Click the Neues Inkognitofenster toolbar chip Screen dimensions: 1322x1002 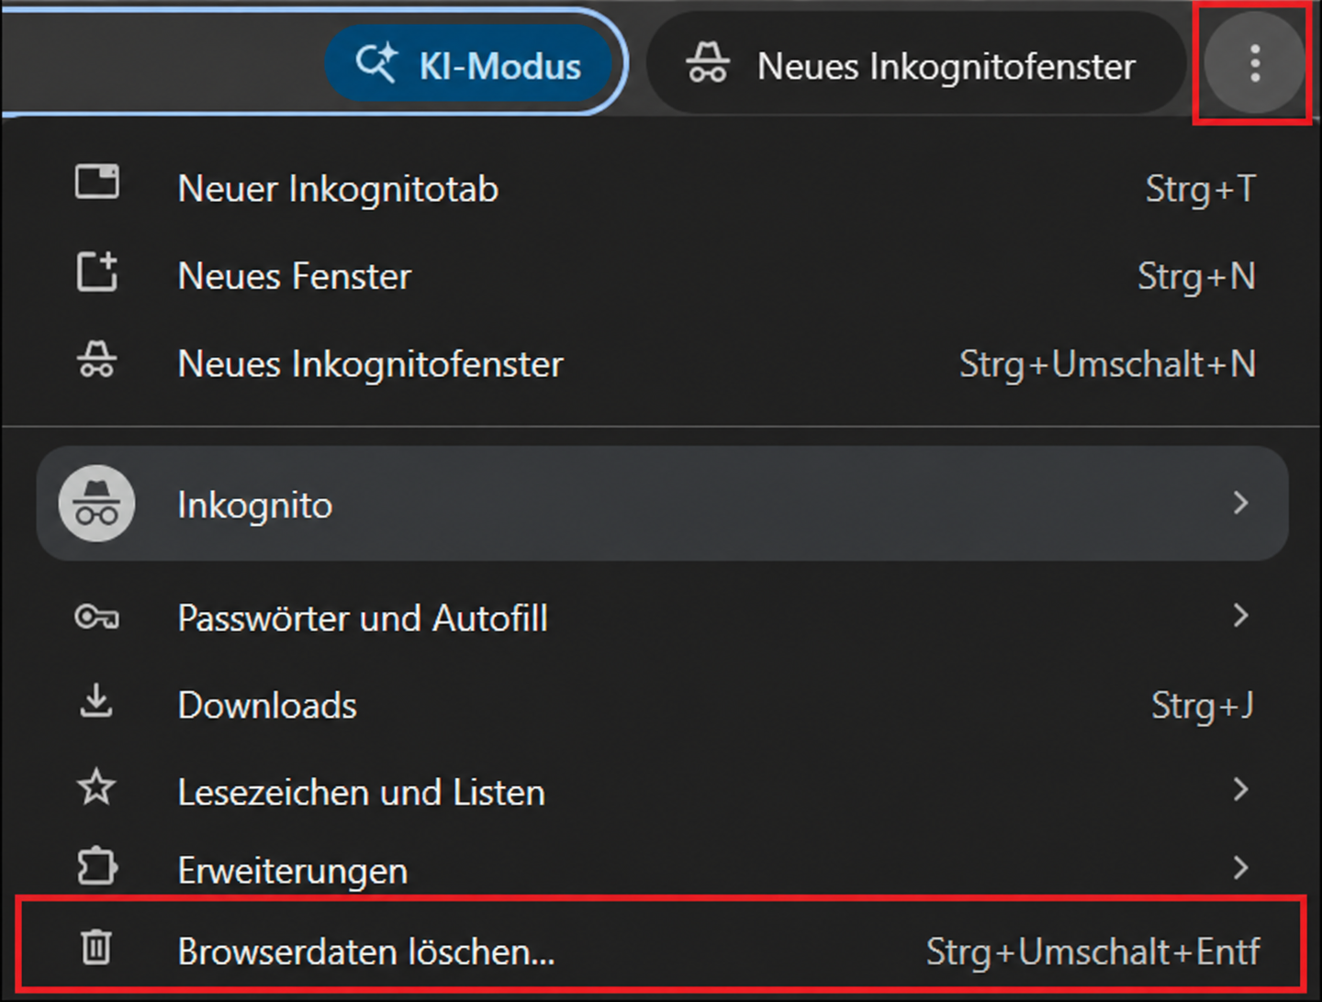click(x=914, y=65)
